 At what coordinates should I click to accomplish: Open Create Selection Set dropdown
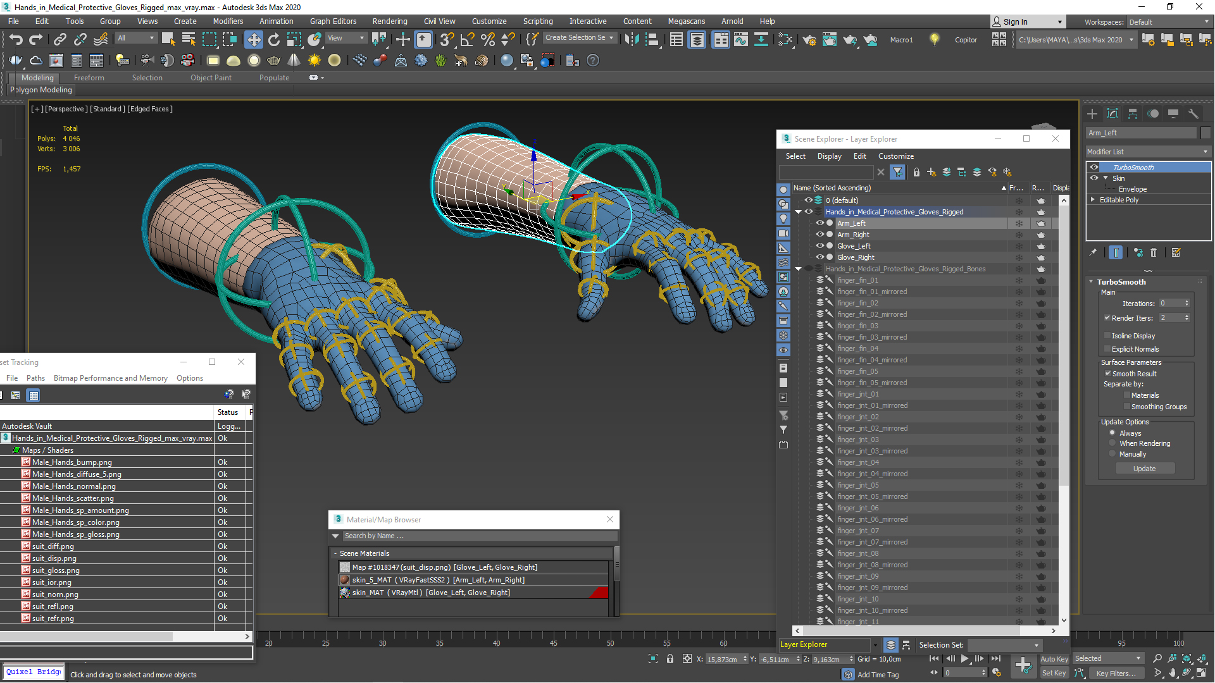coord(580,38)
